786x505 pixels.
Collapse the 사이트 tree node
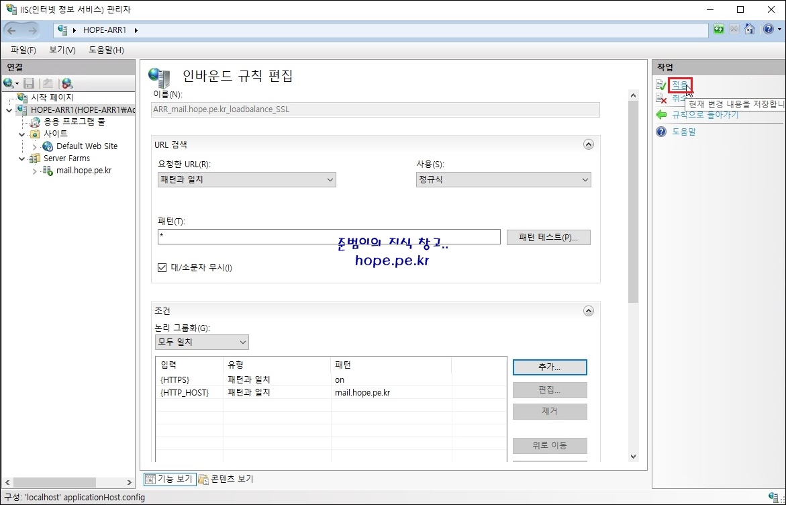(21, 134)
